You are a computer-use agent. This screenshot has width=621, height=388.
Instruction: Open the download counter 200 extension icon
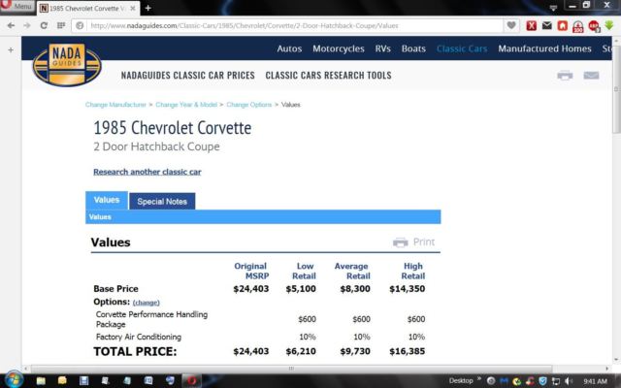pyautogui.click(x=578, y=27)
